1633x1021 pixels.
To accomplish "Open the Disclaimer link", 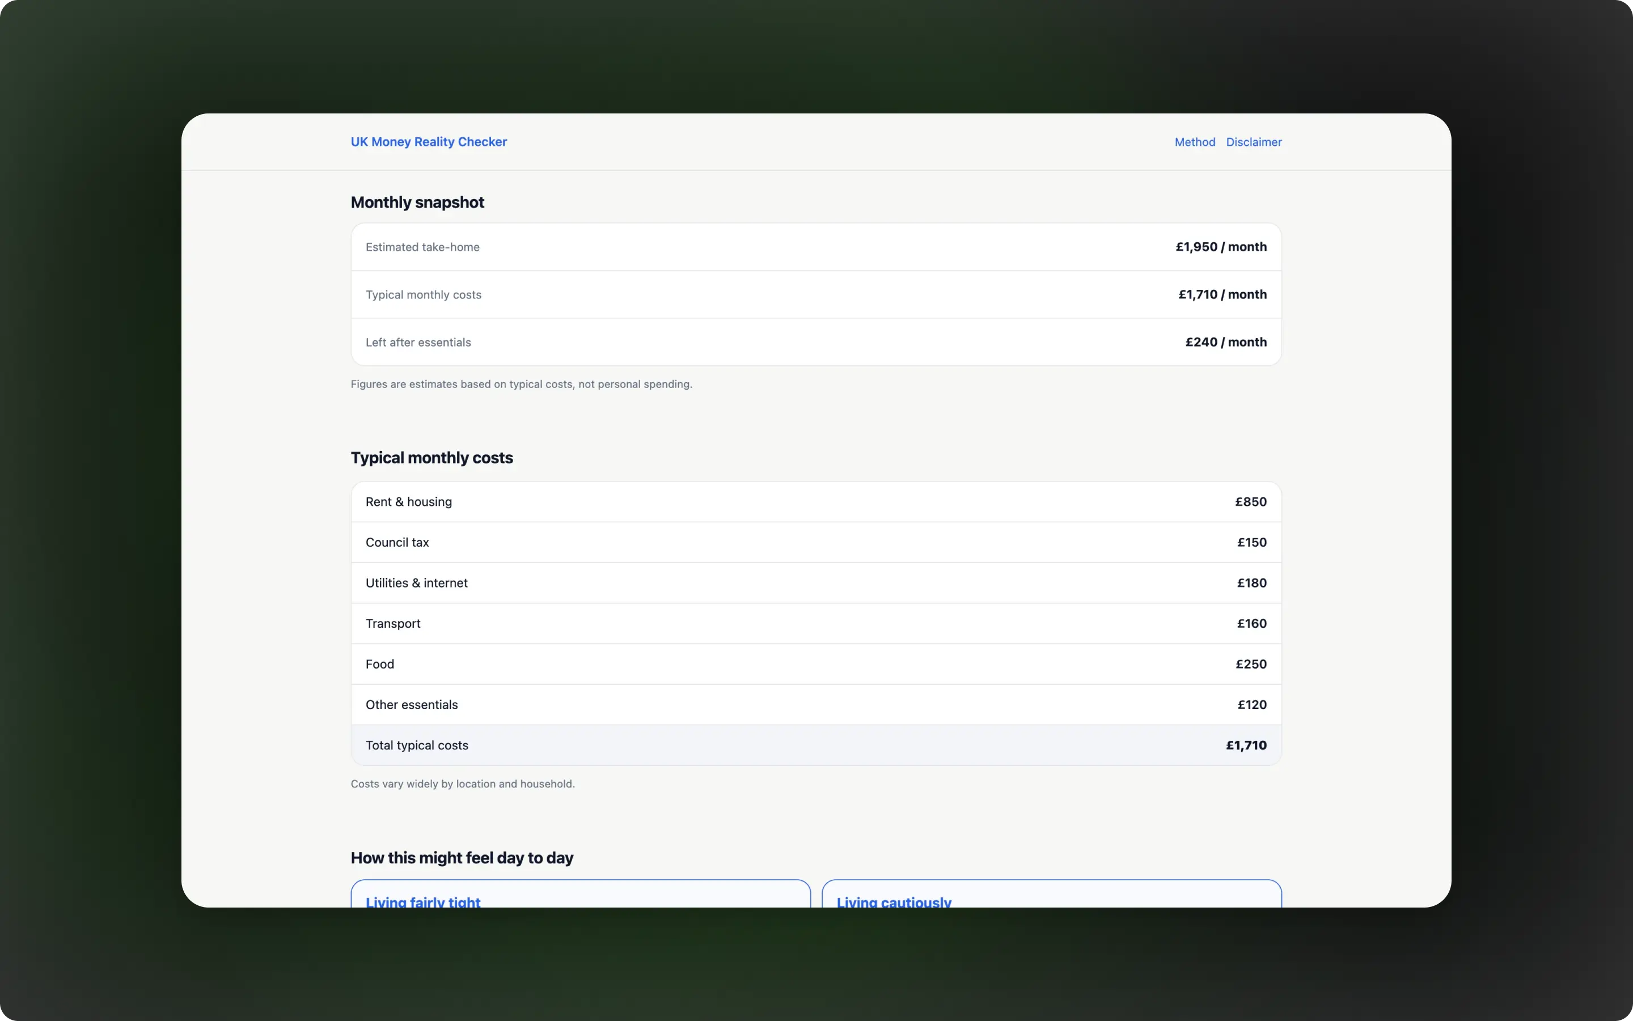I will pos(1253,142).
